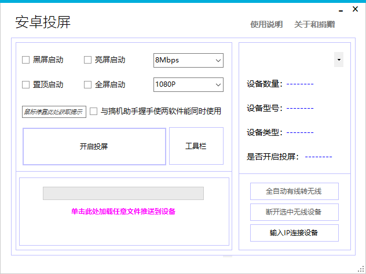Open 关于和捐赠 page
366x274 pixels.
(x=314, y=24)
